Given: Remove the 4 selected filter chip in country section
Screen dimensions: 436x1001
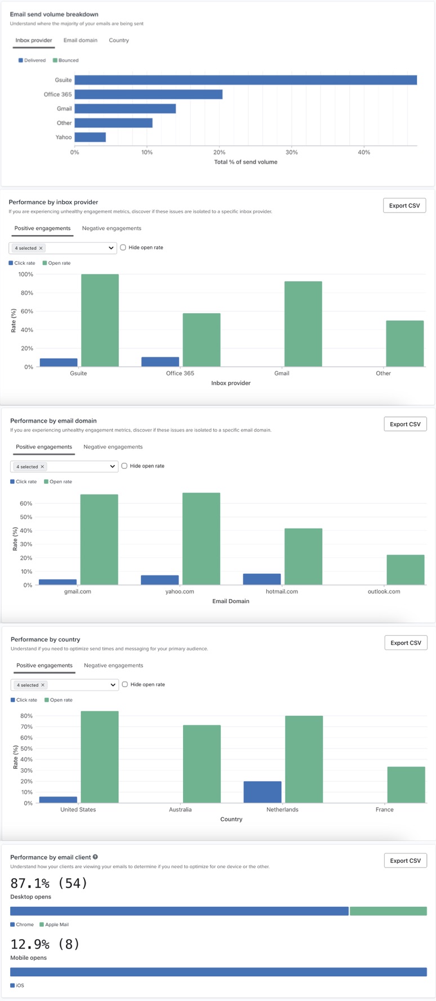Looking at the screenshot, I should click(42, 685).
